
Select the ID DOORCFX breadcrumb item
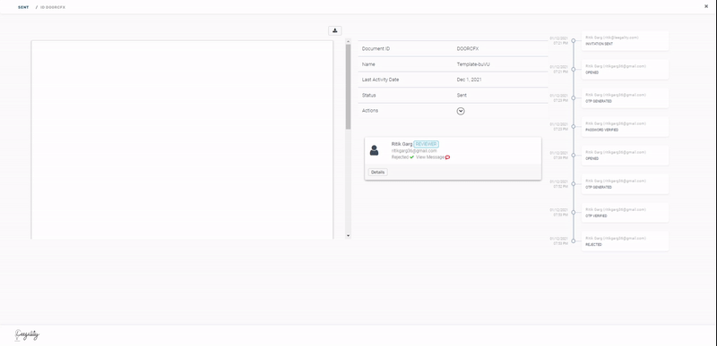(53, 7)
